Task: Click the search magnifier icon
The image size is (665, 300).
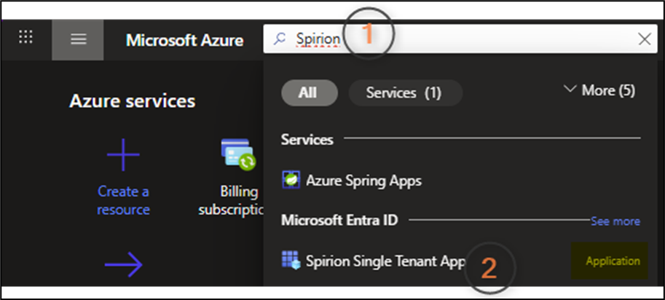Action: 280,39
